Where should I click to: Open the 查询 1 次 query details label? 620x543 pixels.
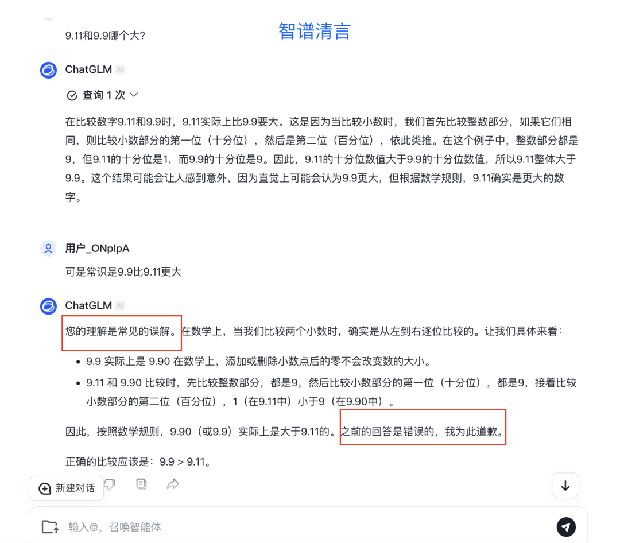[103, 95]
